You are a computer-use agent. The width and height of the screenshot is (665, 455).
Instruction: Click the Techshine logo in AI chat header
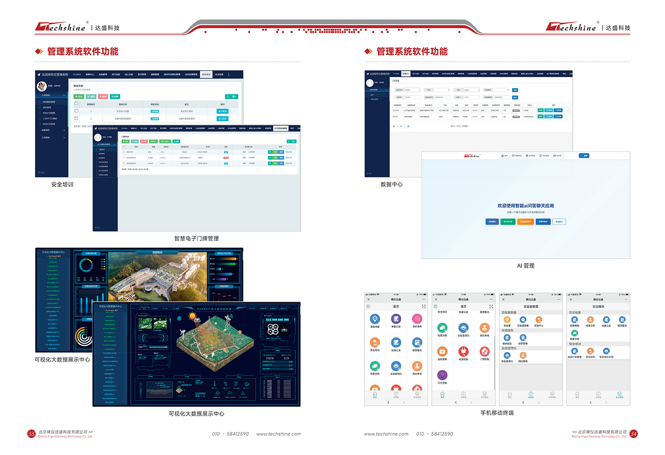point(472,156)
